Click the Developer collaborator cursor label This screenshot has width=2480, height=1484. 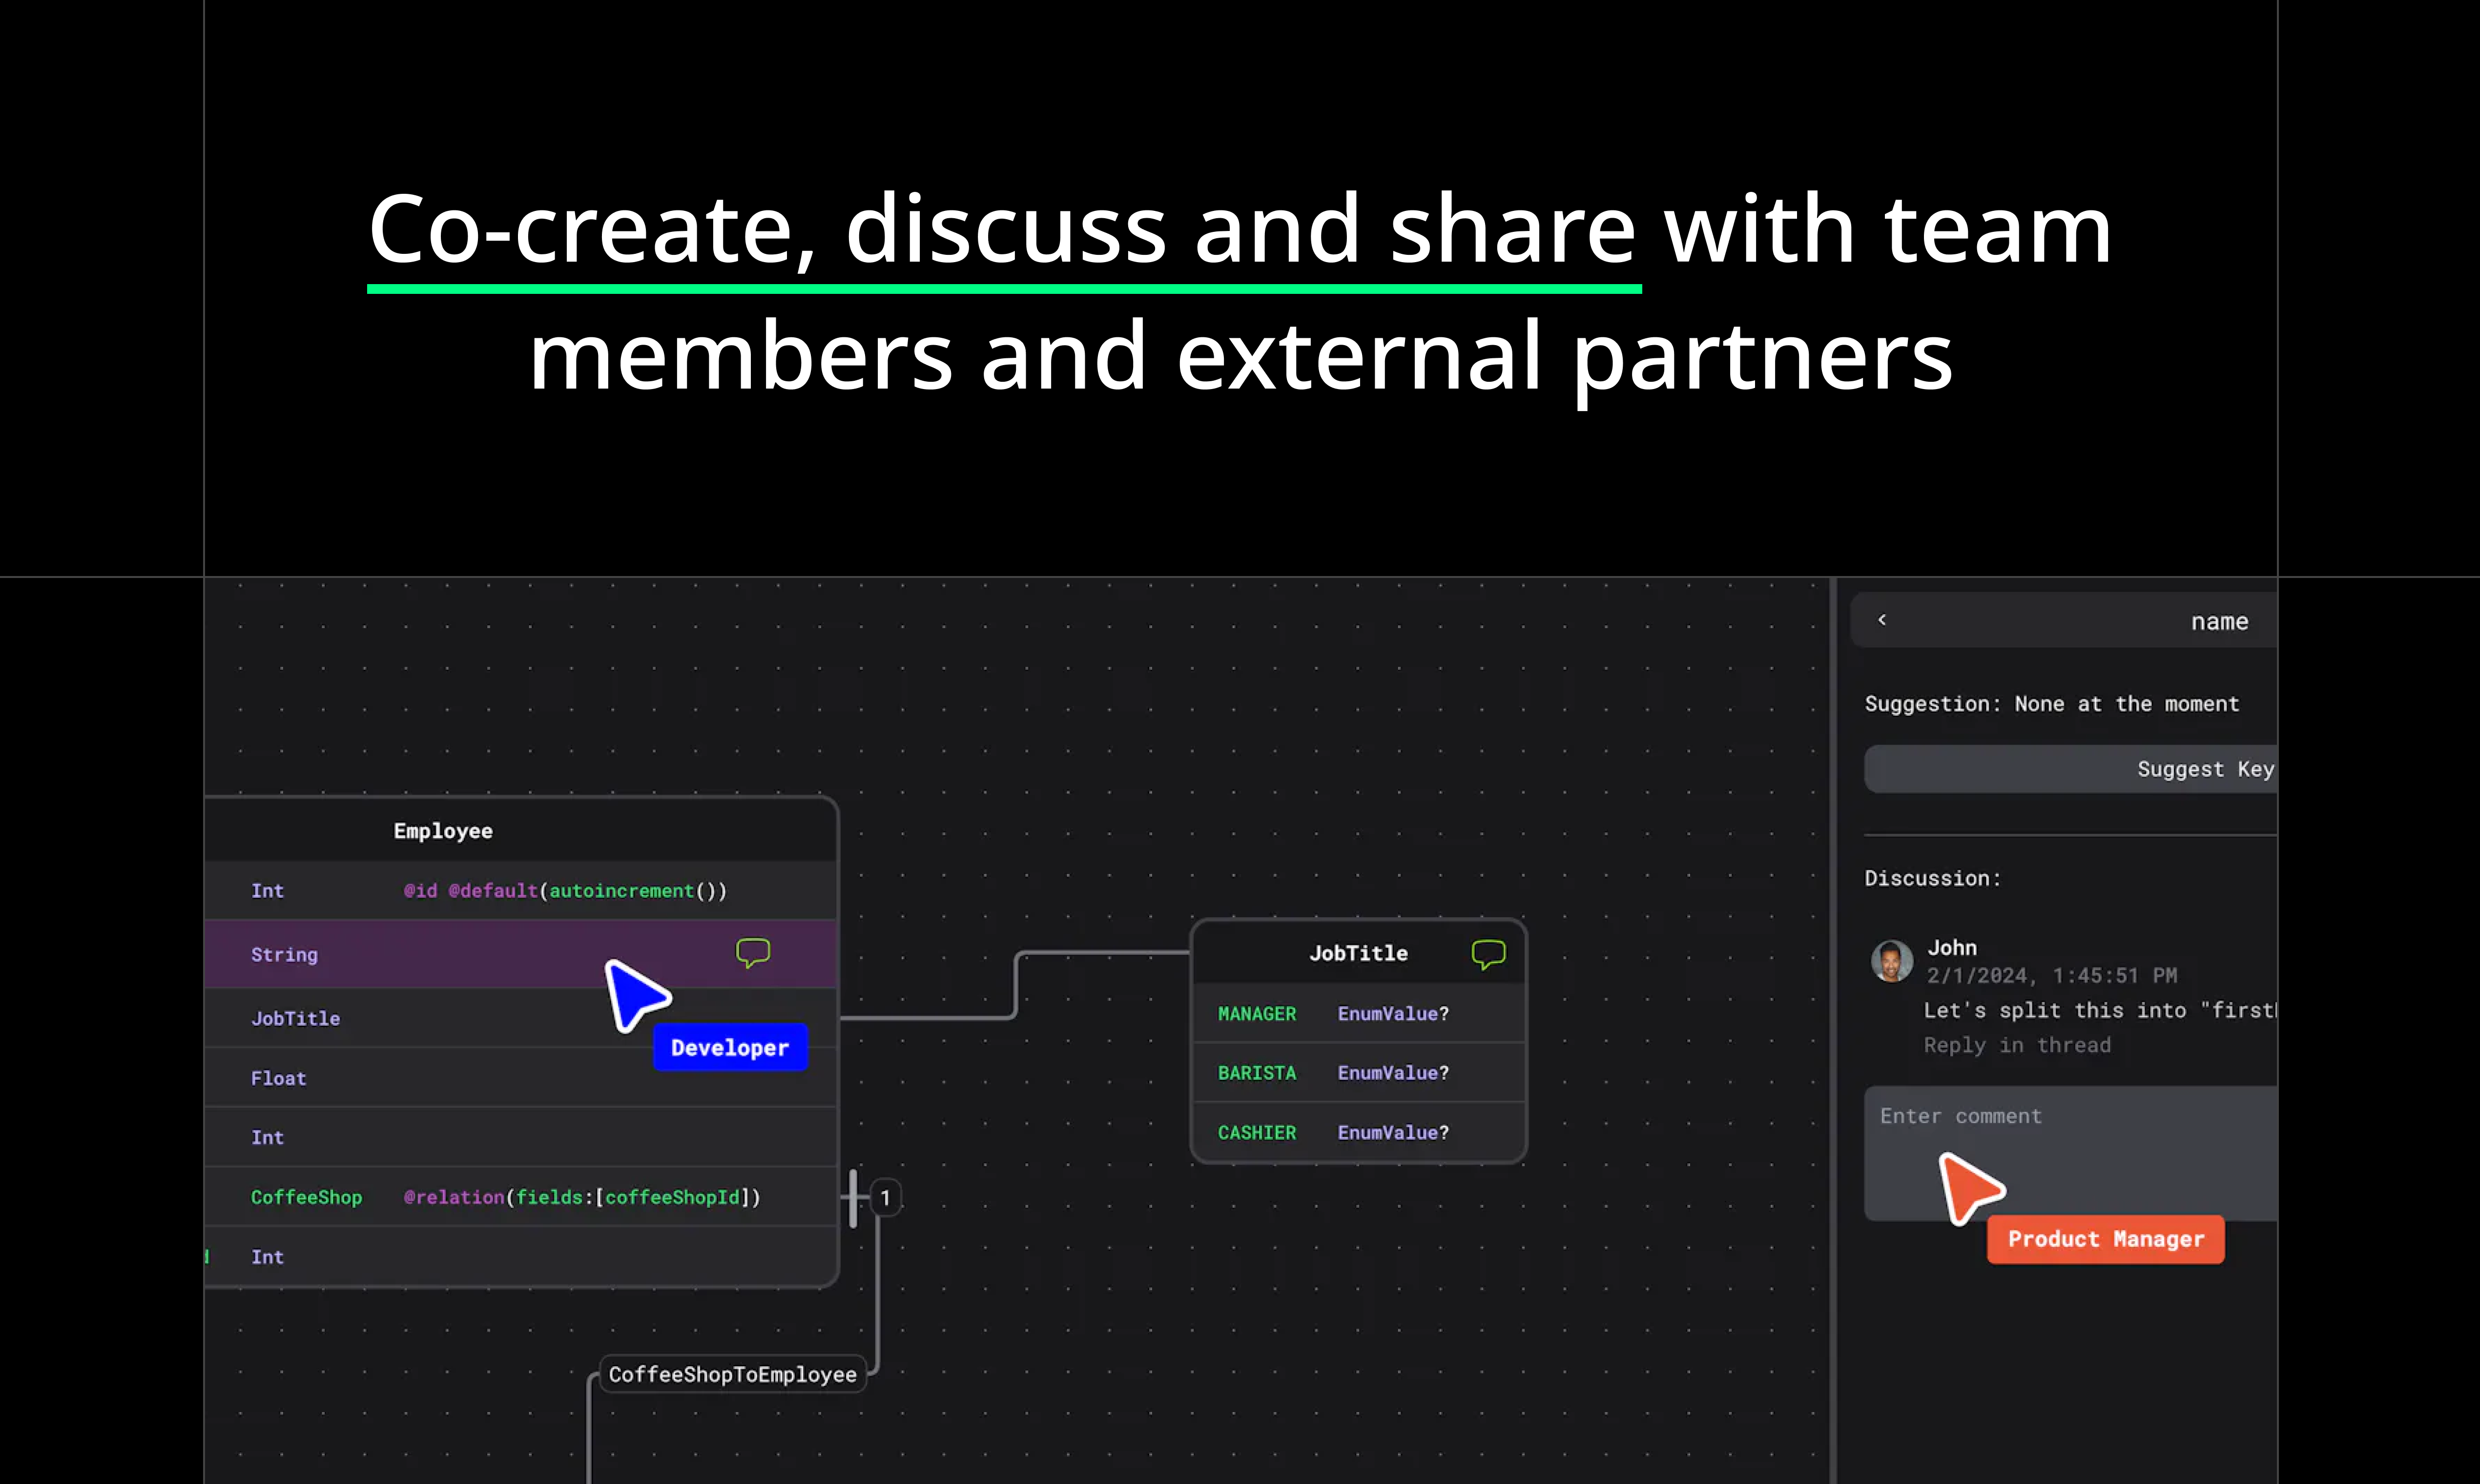(x=730, y=1047)
